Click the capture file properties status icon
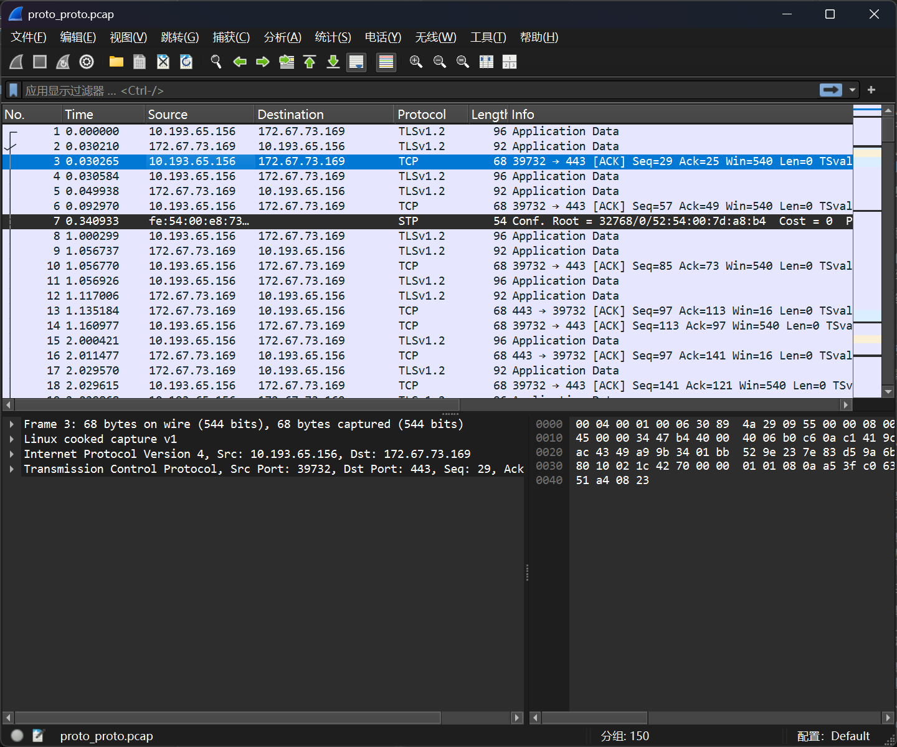Image resolution: width=897 pixels, height=747 pixels. [x=17, y=736]
